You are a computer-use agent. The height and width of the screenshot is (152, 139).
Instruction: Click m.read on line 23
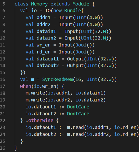pyautogui.click(x=75, y=127)
